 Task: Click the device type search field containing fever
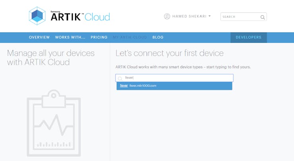(174, 78)
